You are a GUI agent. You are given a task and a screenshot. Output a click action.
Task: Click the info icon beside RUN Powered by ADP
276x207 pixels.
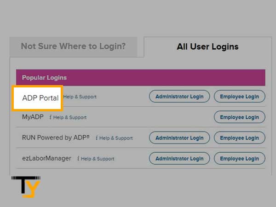click(x=97, y=138)
